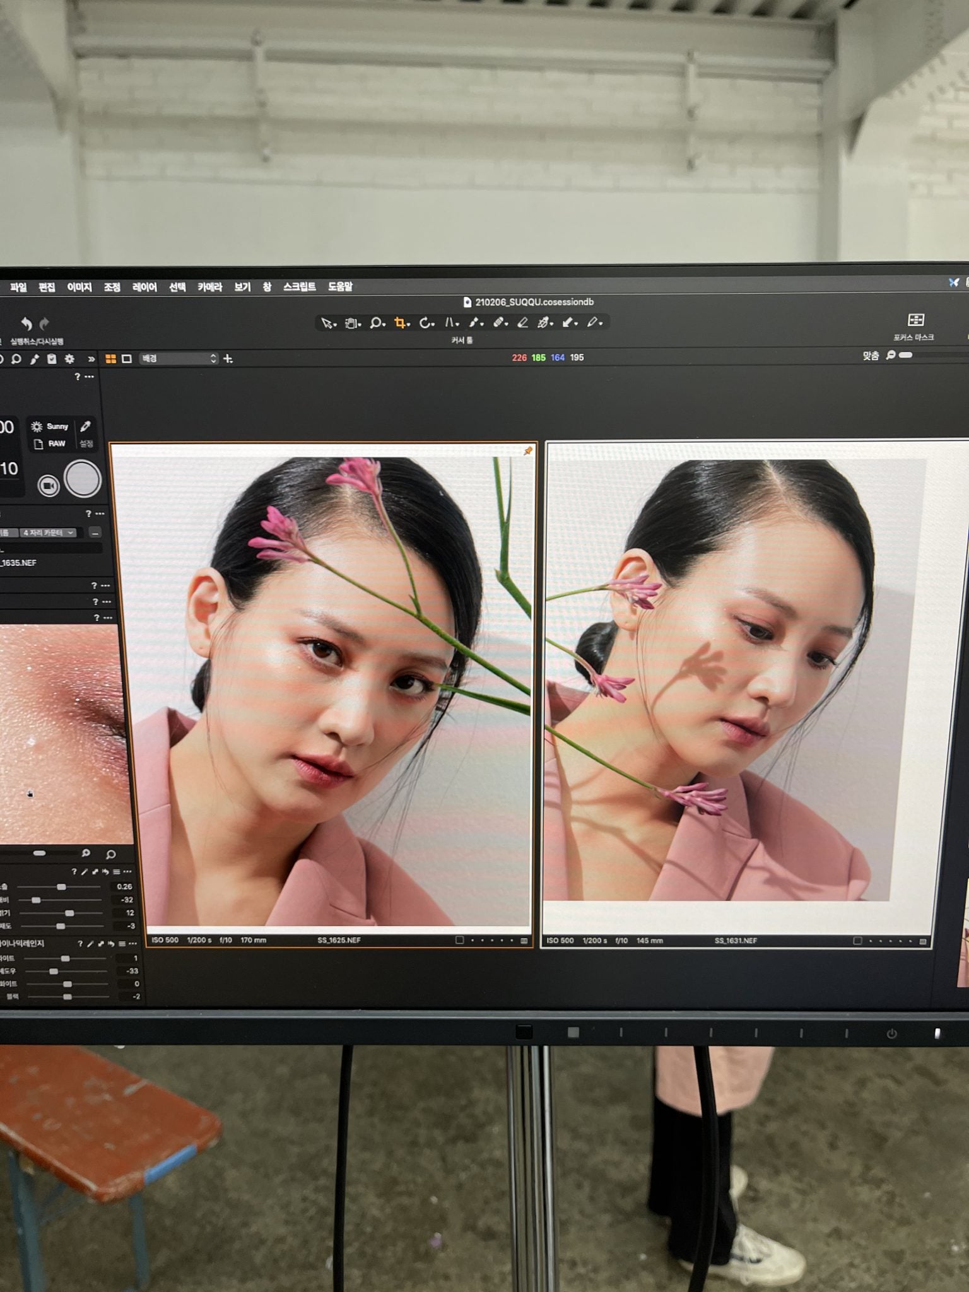Viewport: 969px width, 1292px height.
Task: Click the white balance eyedropper in camera panel
Action: 85,426
